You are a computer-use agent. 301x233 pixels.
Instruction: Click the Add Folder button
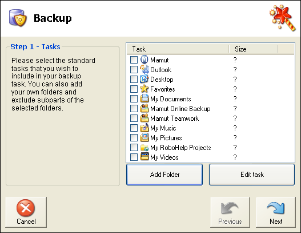point(164,175)
